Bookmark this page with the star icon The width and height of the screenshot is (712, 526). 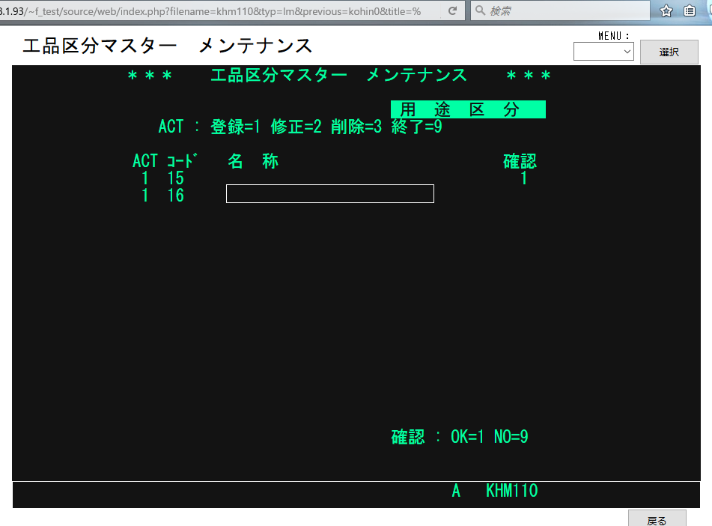point(666,11)
